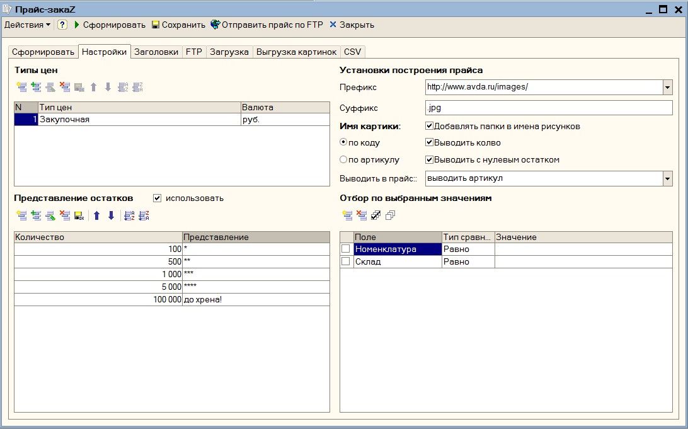Open Выводить в прайс dropdown arrow

pyautogui.click(x=667, y=178)
